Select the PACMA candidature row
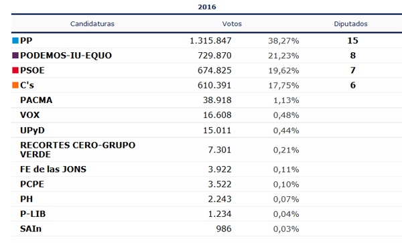Screen dimensions: 402x243 pos(206,100)
